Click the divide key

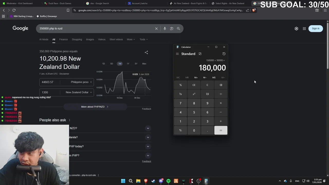(221, 94)
